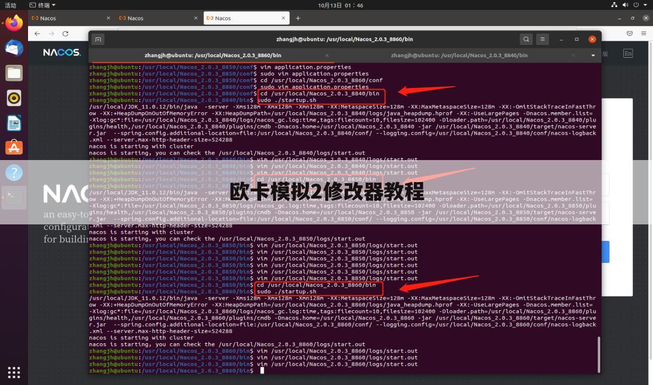Open the power system menu
The image size is (653, 385).
pyautogui.click(x=636, y=5)
